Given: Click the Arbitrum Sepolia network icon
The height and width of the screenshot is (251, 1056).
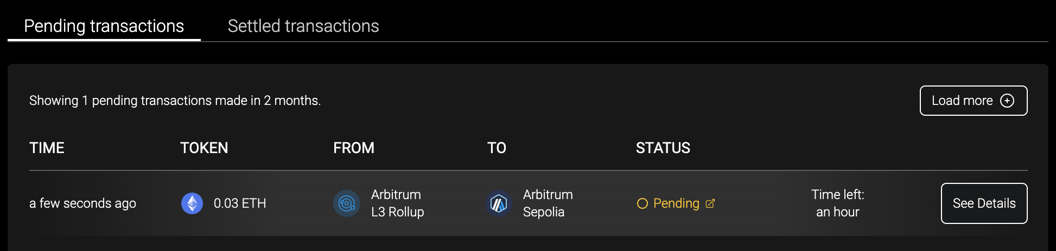Looking at the screenshot, I should [x=499, y=203].
